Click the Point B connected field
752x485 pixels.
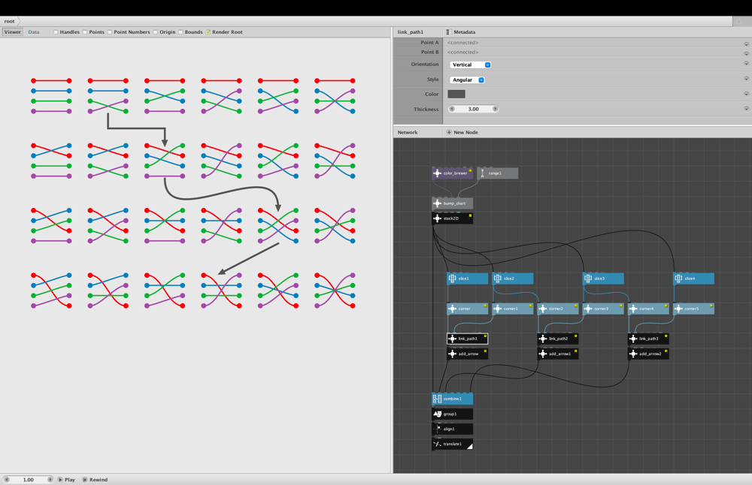[462, 53]
